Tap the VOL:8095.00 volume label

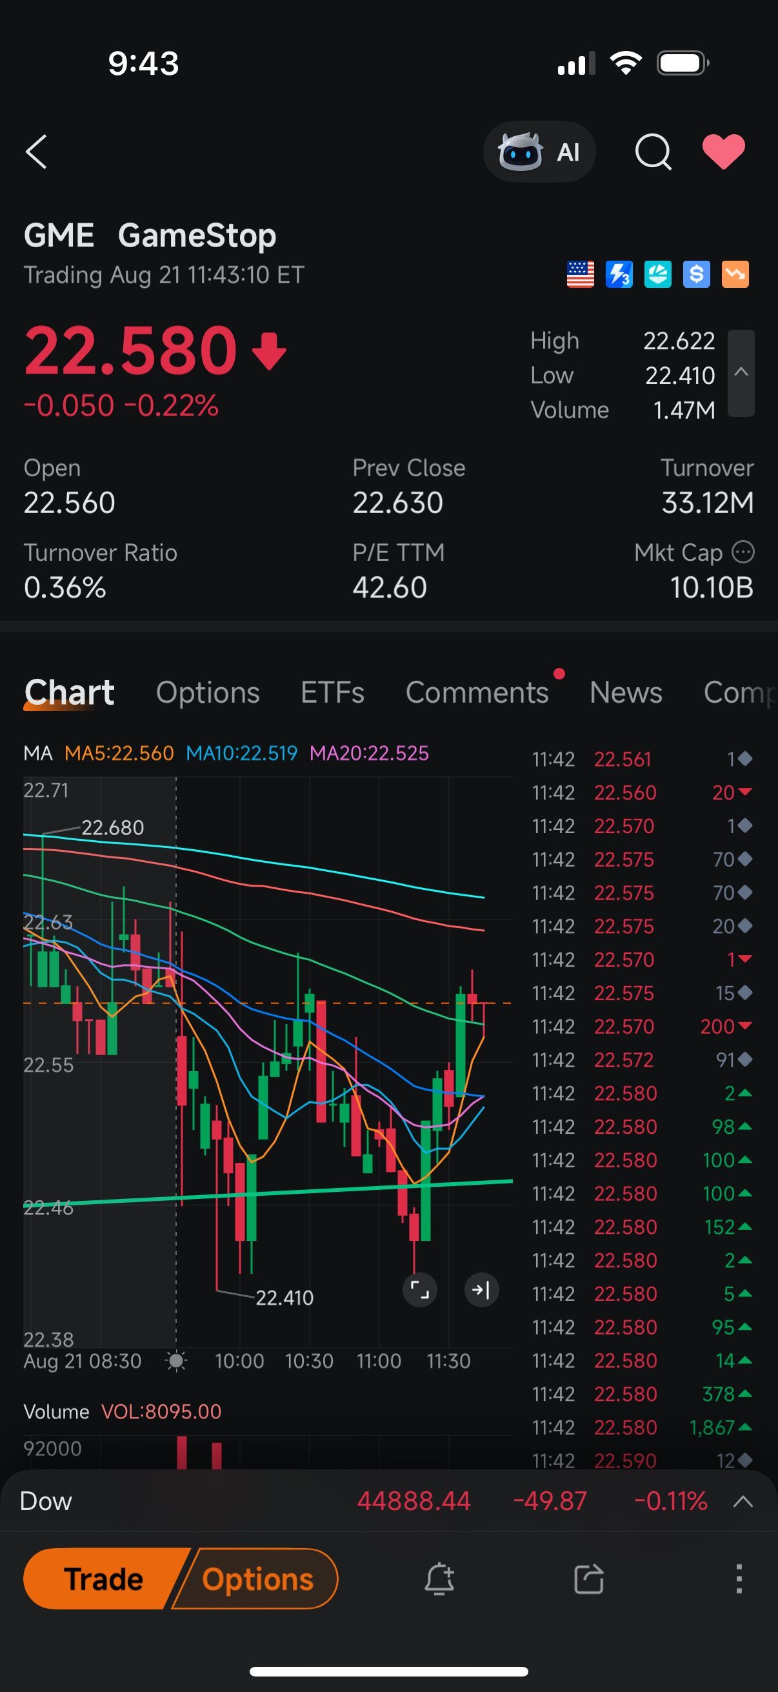coord(161,1411)
